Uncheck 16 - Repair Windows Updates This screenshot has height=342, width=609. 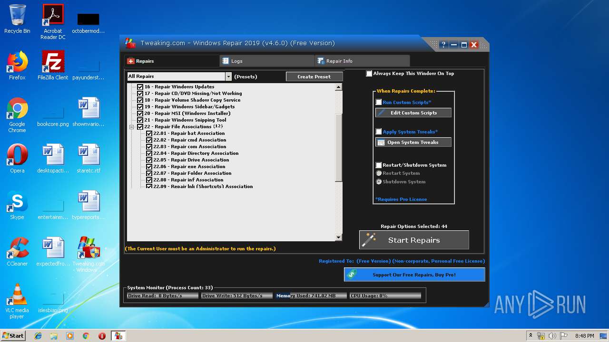click(x=140, y=87)
